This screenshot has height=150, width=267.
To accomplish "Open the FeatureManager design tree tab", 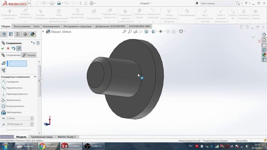I will click(x=4, y=34).
